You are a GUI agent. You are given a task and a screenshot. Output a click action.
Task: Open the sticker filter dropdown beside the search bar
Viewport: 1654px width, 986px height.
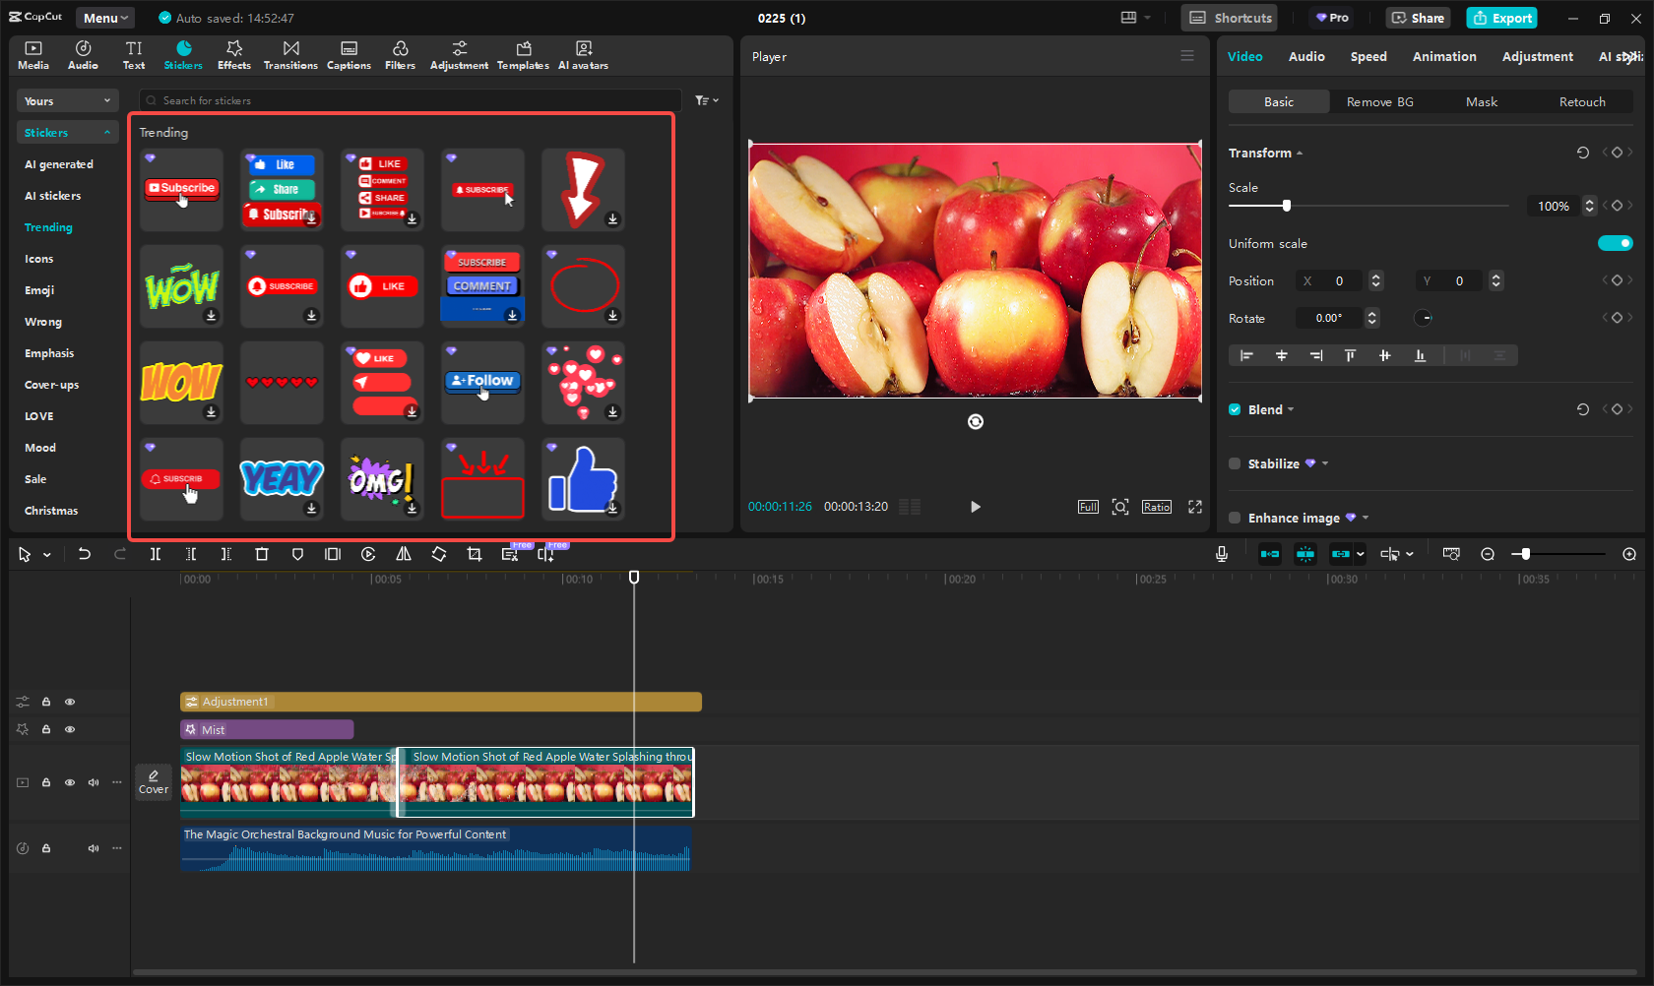[706, 99]
